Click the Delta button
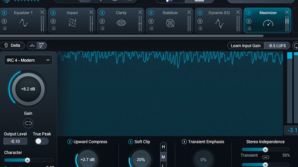The height and width of the screenshot is (167, 298). point(12,46)
